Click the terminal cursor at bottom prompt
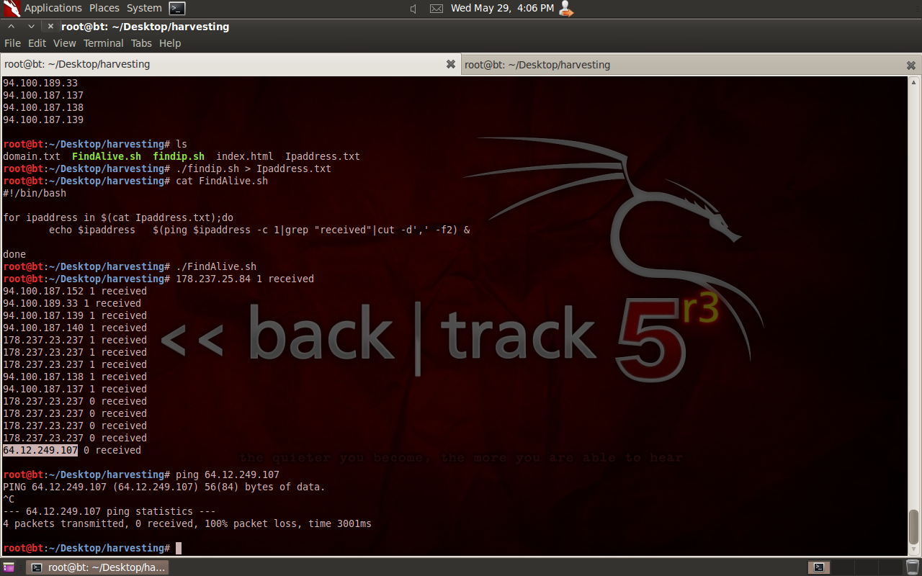922x576 pixels. [x=179, y=549]
